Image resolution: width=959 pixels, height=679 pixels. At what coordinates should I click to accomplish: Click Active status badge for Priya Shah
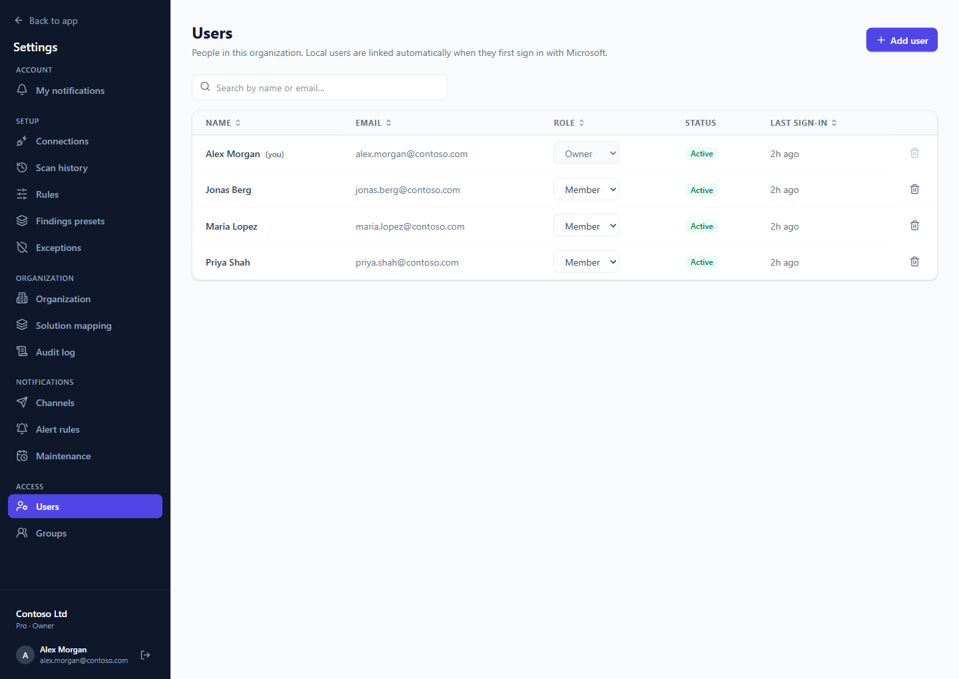pyautogui.click(x=702, y=262)
